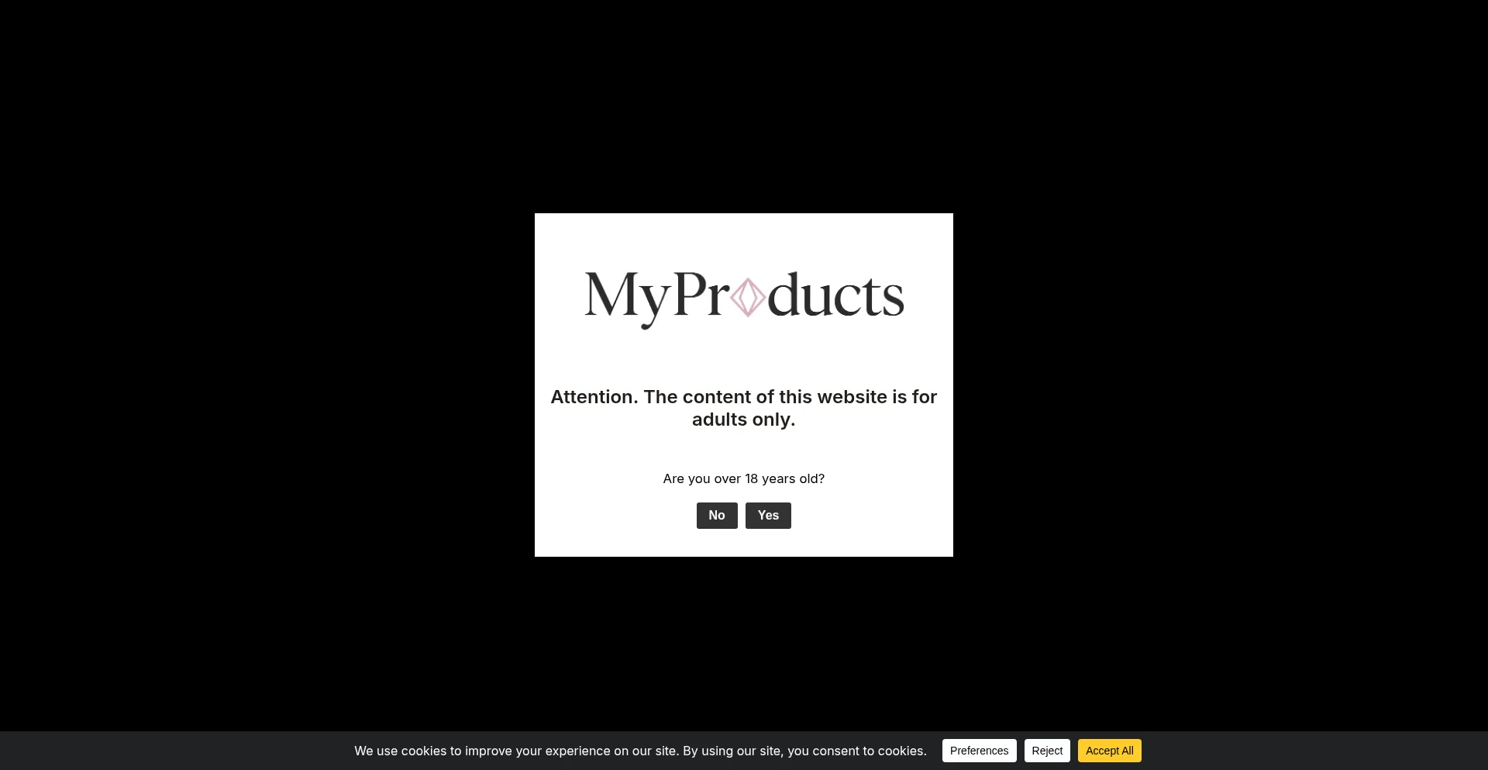Reject cookies in the banner
This screenshot has width=1488, height=770.
(1046, 751)
